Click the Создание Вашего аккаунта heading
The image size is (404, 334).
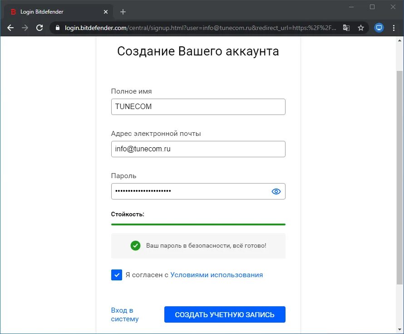pyautogui.click(x=198, y=51)
